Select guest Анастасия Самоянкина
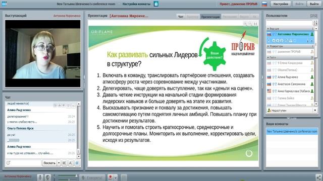Screen dimensions: 323x181 point(290,84)
